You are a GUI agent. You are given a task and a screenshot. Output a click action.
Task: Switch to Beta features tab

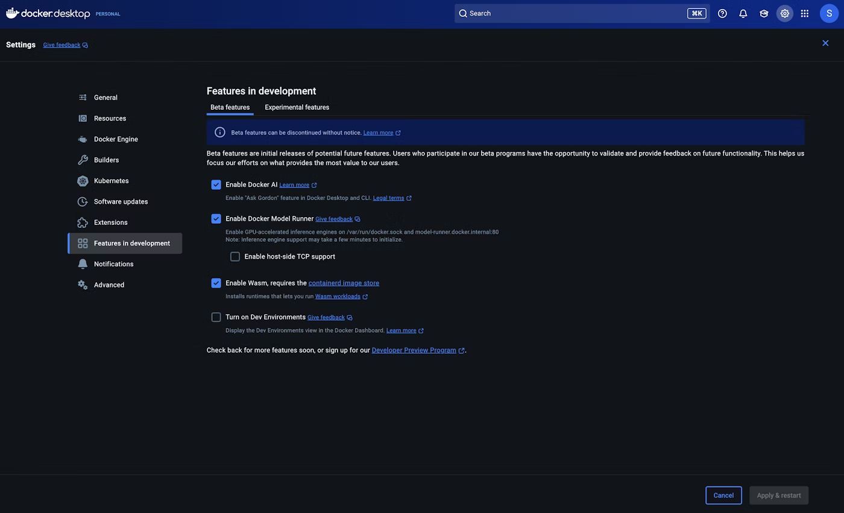click(x=230, y=107)
